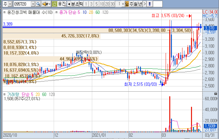The image size is (219, 139).
Task: Click the blue up-down arrow icon
Action: [150, 4]
